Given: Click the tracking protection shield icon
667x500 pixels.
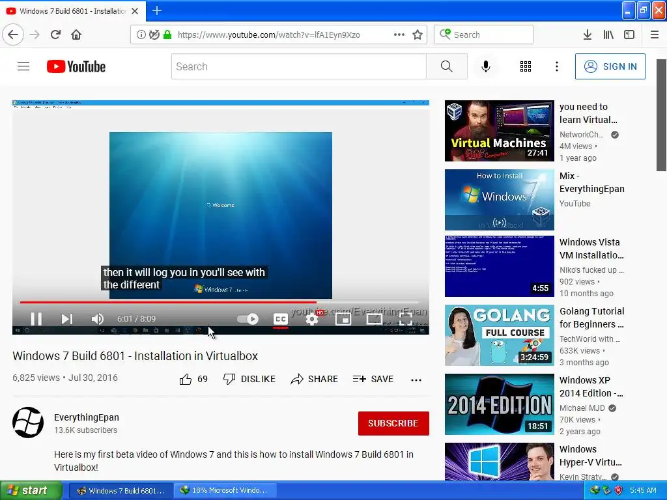Looking at the screenshot, I should [x=154, y=35].
